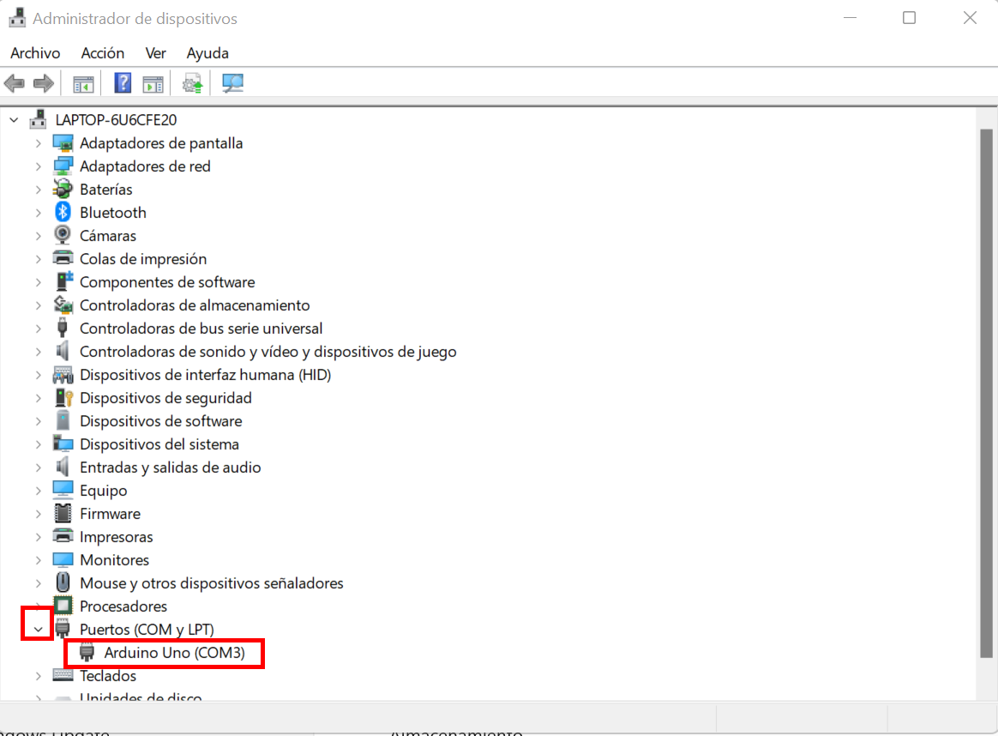Select Controladoras de sonido y vídeo y dispositivos de juego
This screenshot has height=736, width=998.
click(x=268, y=352)
